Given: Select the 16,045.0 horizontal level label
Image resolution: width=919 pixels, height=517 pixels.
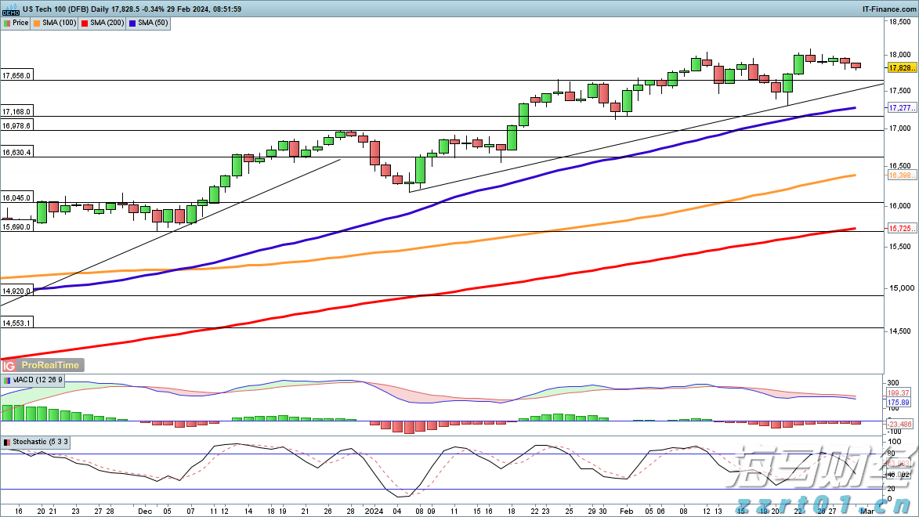Looking at the screenshot, I should pyautogui.click(x=17, y=198).
